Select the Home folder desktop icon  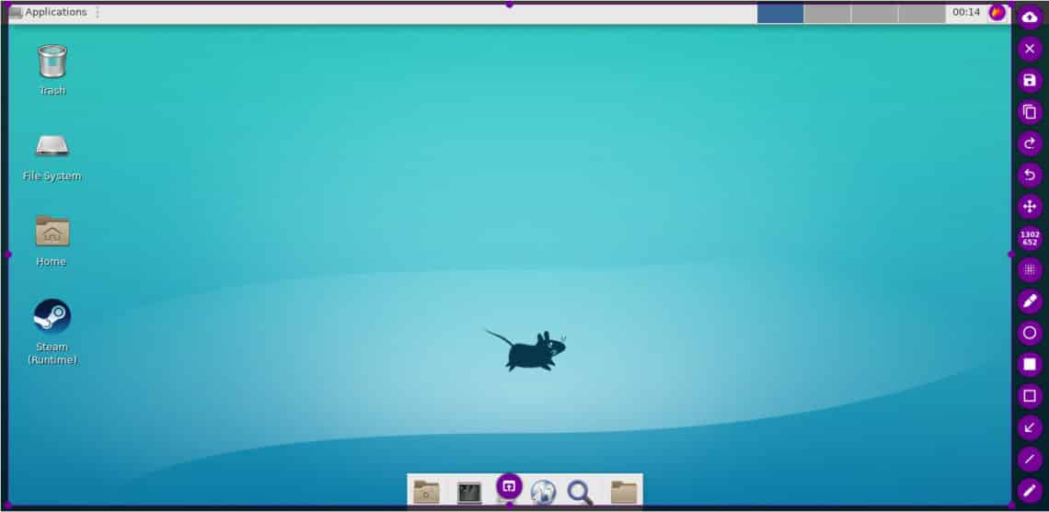[x=52, y=241]
